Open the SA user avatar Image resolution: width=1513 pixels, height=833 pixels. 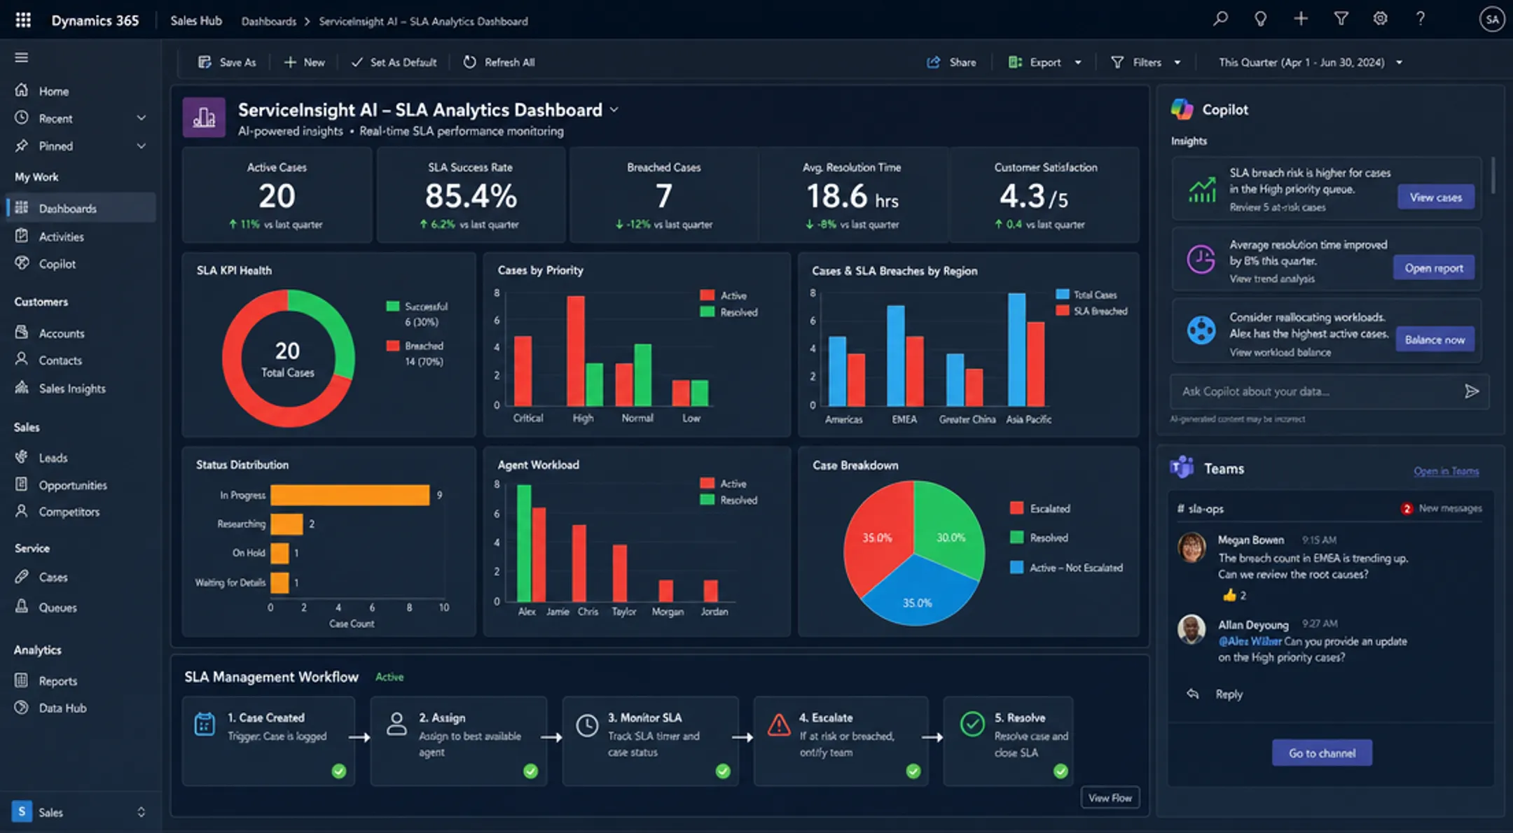(x=1492, y=20)
